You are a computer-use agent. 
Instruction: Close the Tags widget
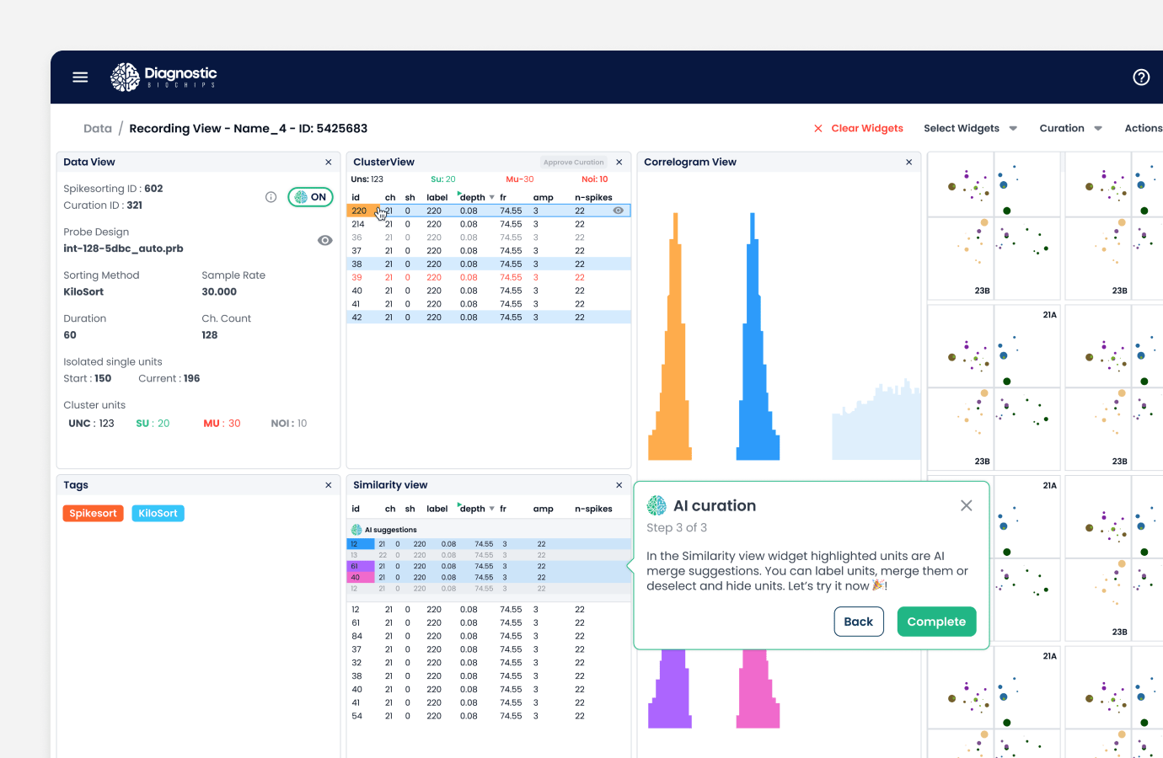(329, 485)
